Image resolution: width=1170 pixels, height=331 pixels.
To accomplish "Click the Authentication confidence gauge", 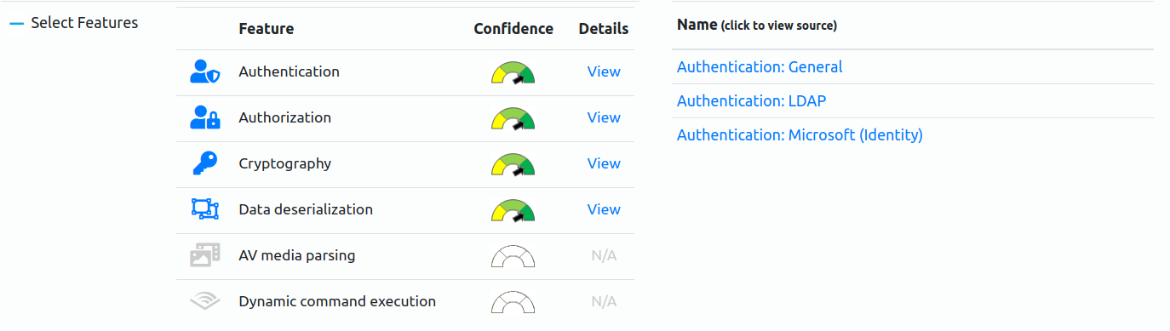I will tap(513, 72).
